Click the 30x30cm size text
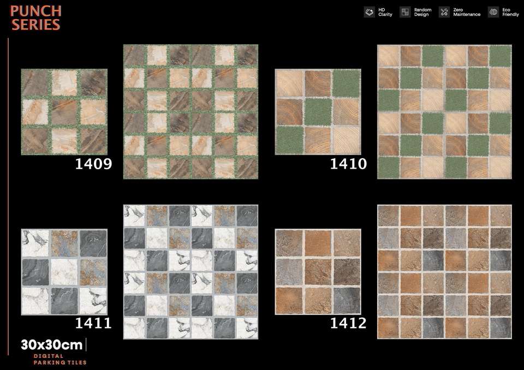Screen dimensions: 524x370 point(52,345)
